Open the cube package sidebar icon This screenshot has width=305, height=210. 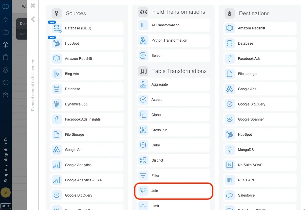point(5,45)
